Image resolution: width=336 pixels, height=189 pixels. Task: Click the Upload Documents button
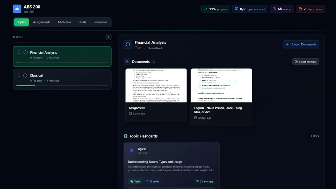click(x=301, y=44)
